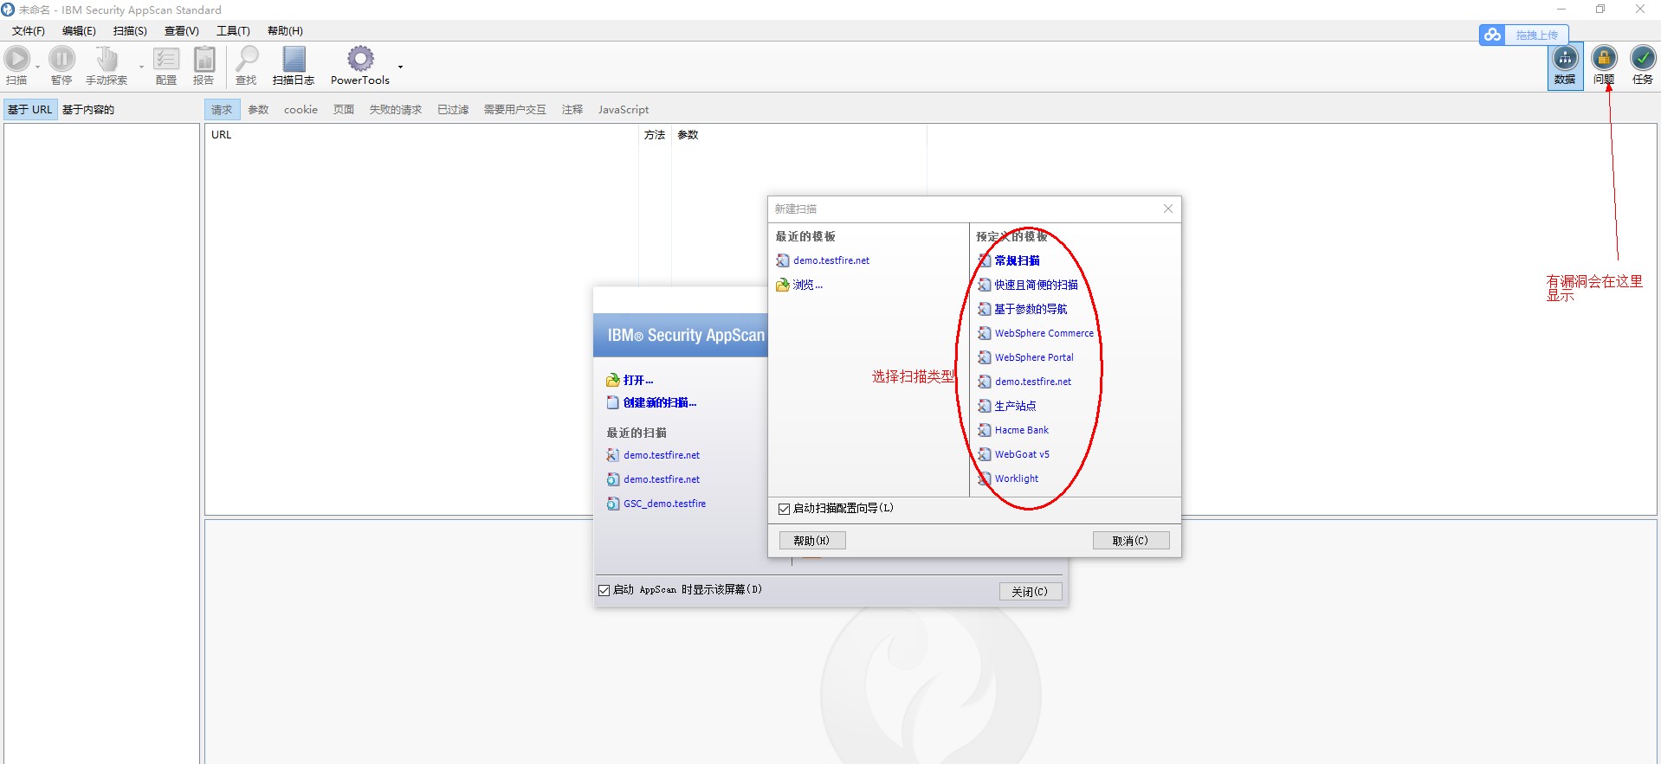Start scan with the 扫描 toolbar icon
The height and width of the screenshot is (764, 1661).
point(16,59)
